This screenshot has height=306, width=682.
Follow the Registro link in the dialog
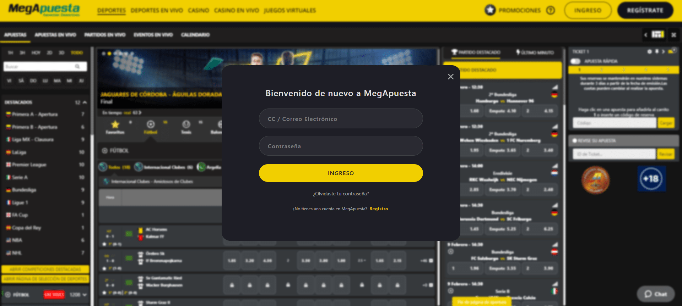click(x=379, y=209)
